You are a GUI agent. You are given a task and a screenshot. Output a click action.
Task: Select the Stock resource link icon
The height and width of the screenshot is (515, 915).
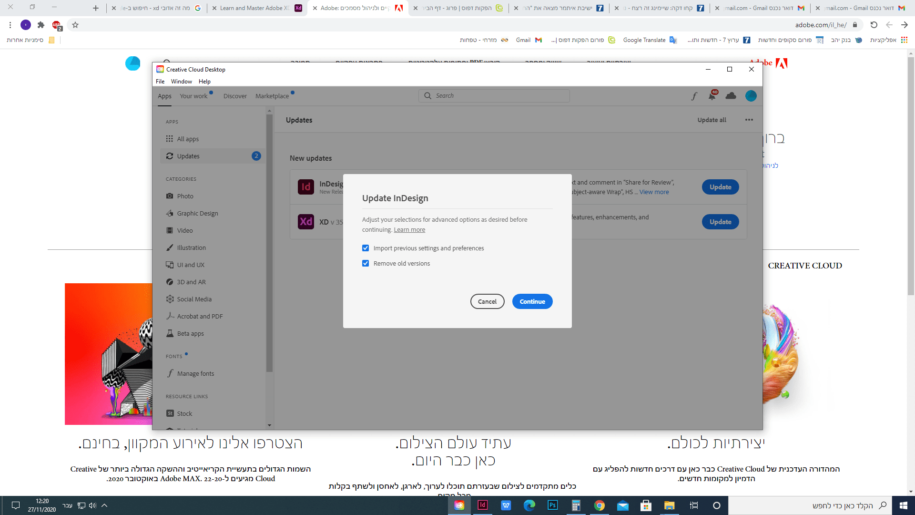click(170, 413)
